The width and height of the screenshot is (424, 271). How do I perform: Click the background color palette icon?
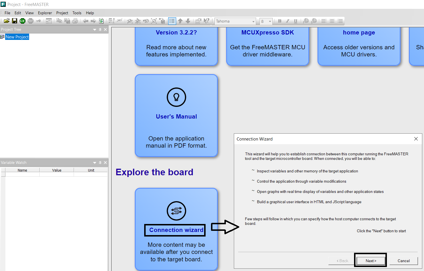coord(314,21)
